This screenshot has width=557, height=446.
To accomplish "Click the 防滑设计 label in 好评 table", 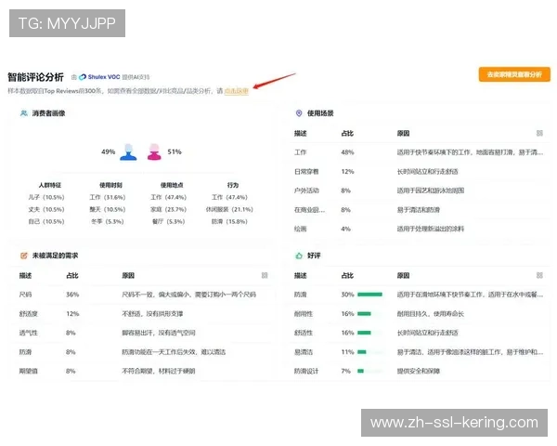I will [x=306, y=371].
